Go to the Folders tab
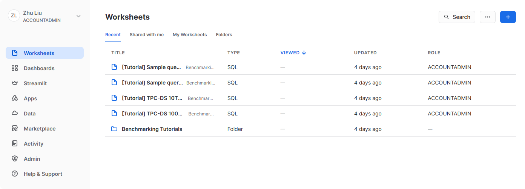 click(224, 35)
